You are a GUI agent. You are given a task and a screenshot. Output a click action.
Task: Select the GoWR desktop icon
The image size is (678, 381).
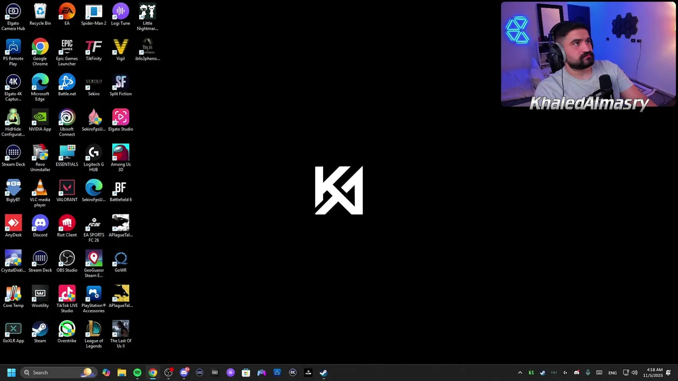pos(121,261)
